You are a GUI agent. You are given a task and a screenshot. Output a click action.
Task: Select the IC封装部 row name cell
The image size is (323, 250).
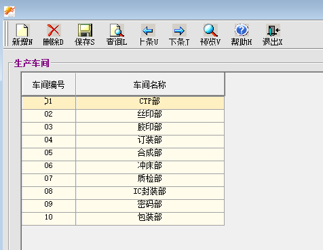pyautogui.click(x=150, y=193)
